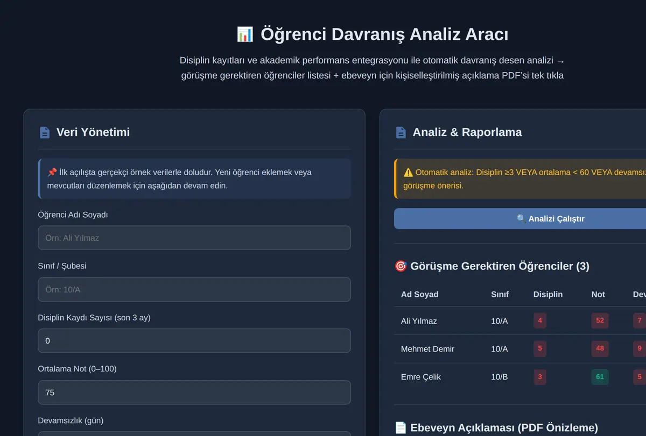Click Mehmet Demir's grade badge 48
This screenshot has width=646, height=436.
click(600, 348)
